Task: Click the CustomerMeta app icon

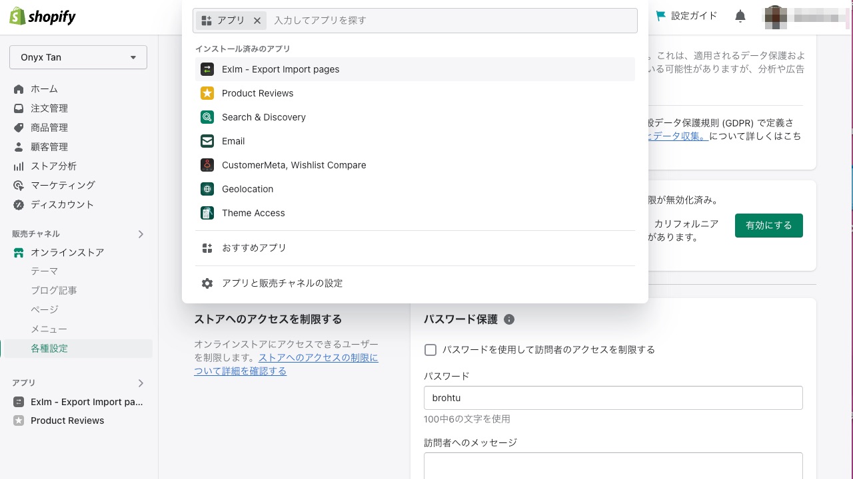Action: click(207, 165)
